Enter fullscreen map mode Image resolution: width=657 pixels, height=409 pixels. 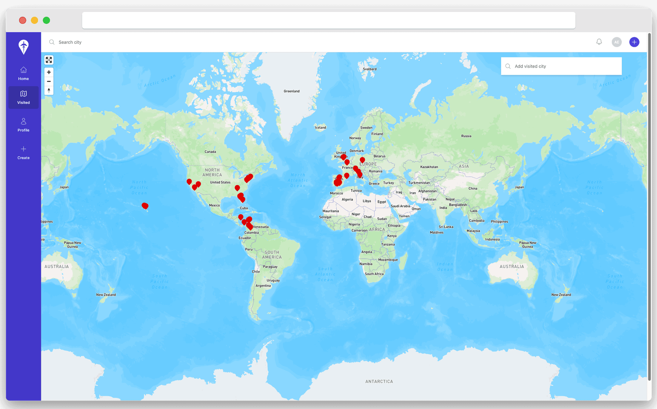pos(49,60)
